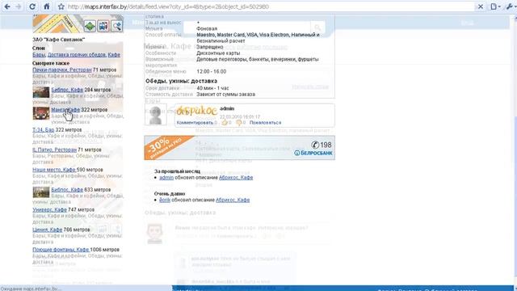Image resolution: width=517 pixels, height=291 pixels.
Task: Open the Поющие фонтаны, Кафе link
Action: pyautogui.click(x=61, y=250)
